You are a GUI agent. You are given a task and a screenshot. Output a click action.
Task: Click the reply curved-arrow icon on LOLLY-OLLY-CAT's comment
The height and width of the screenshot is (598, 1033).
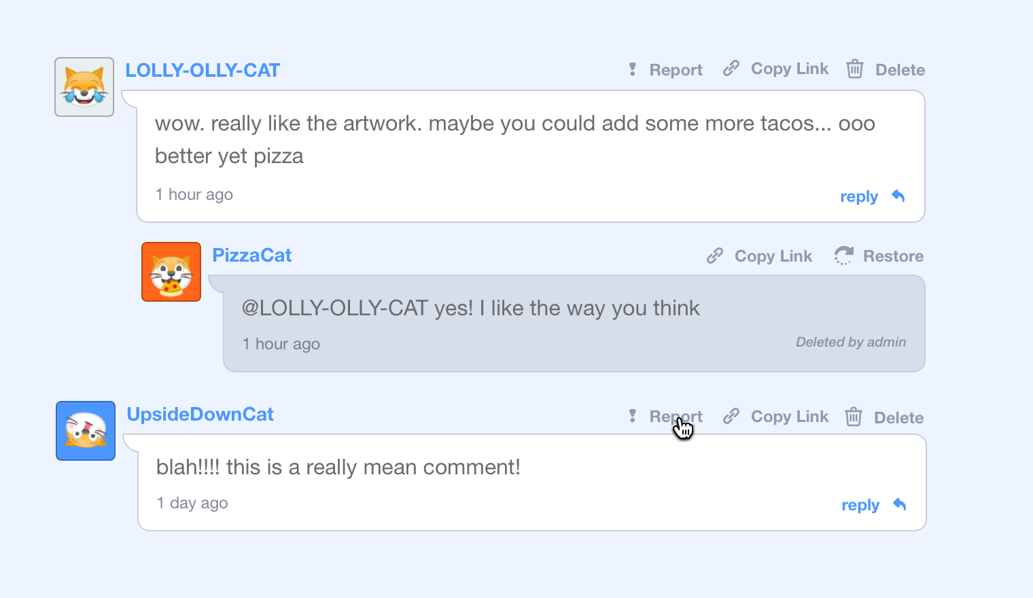898,196
